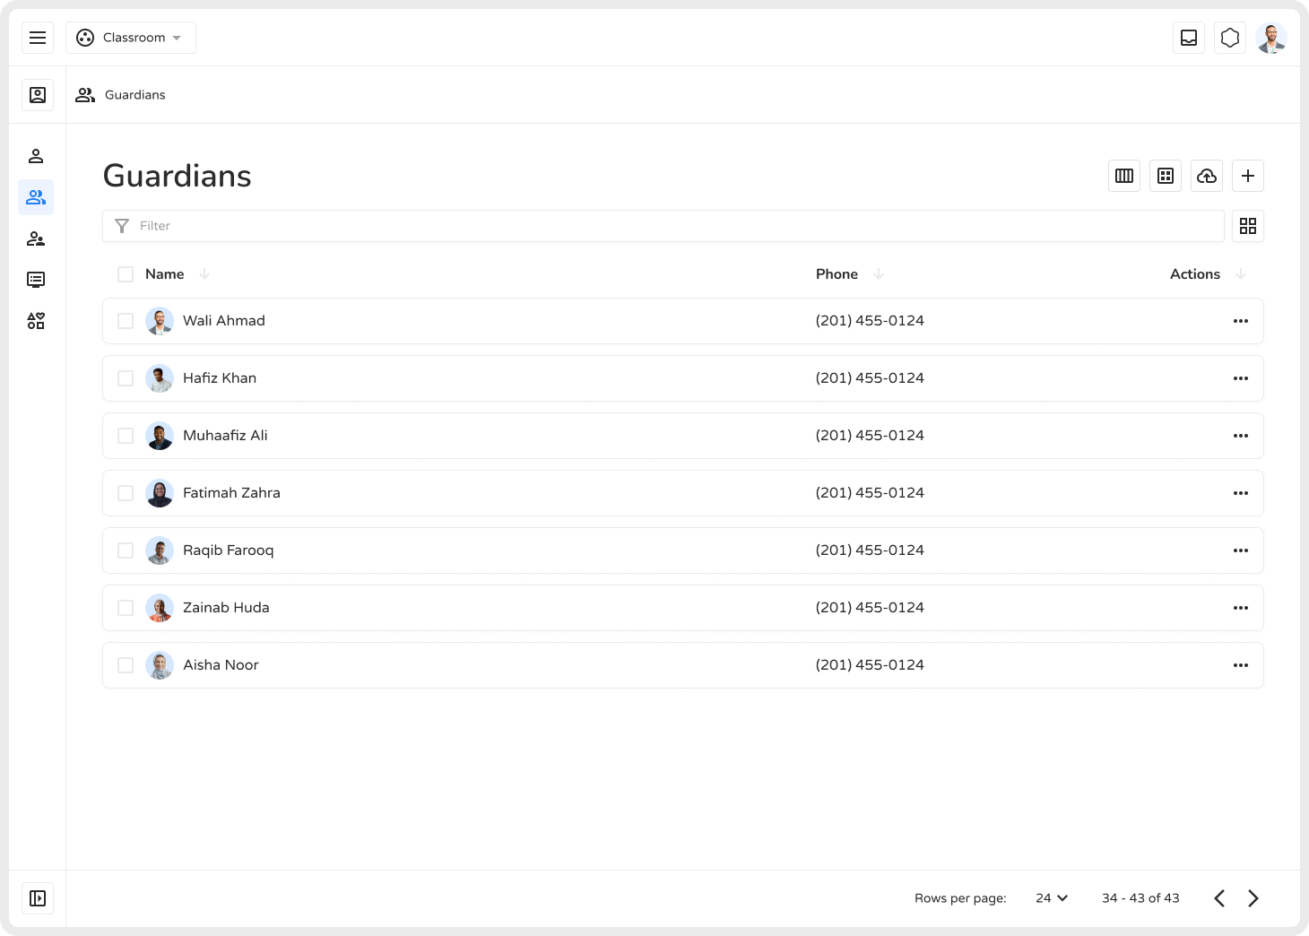
Task: Switch to grid layout view icon
Action: point(1248,226)
